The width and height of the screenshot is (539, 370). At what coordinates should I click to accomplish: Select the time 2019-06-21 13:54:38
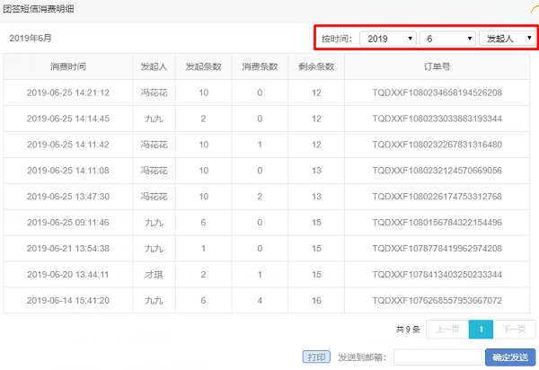68,249
